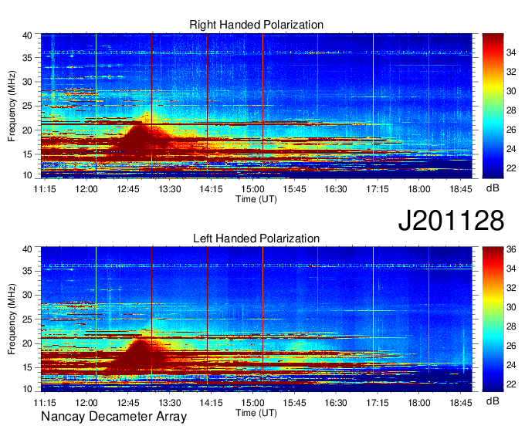Click 26 value on right-handed colorbar
The height and width of the screenshot is (426, 525).
click(511, 129)
